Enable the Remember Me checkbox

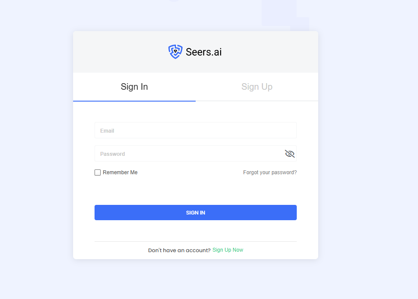click(98, 172)
